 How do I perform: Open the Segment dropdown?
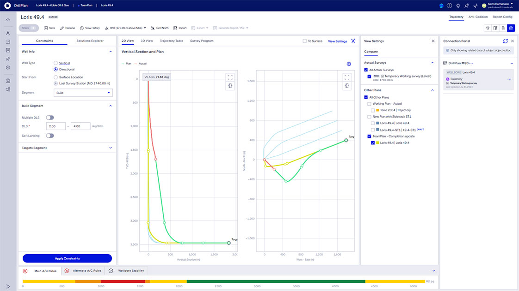(x=83, y=93)
